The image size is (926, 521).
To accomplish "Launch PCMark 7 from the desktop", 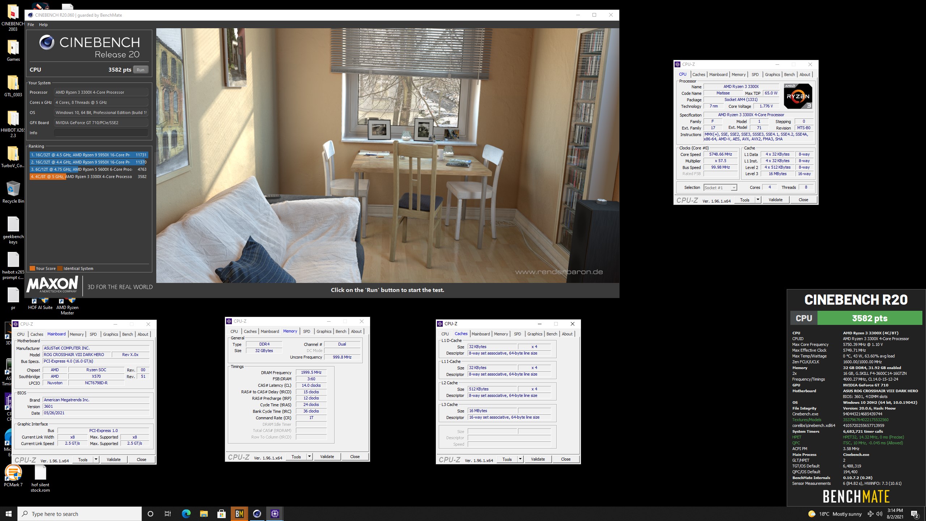I will point(13,476).
